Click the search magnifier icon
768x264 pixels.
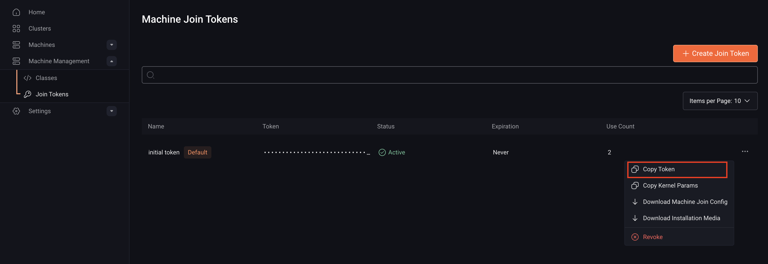150,75
